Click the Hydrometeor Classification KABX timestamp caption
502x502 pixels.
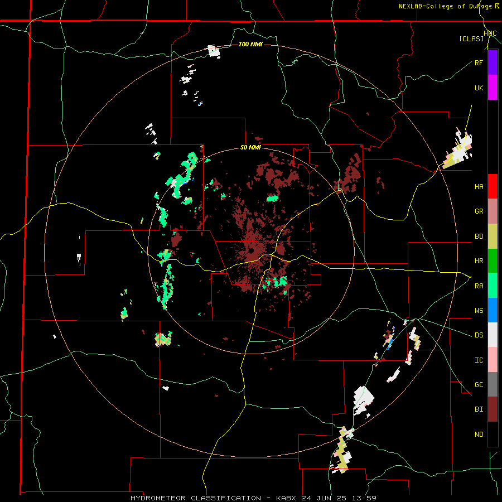point(253,498)
